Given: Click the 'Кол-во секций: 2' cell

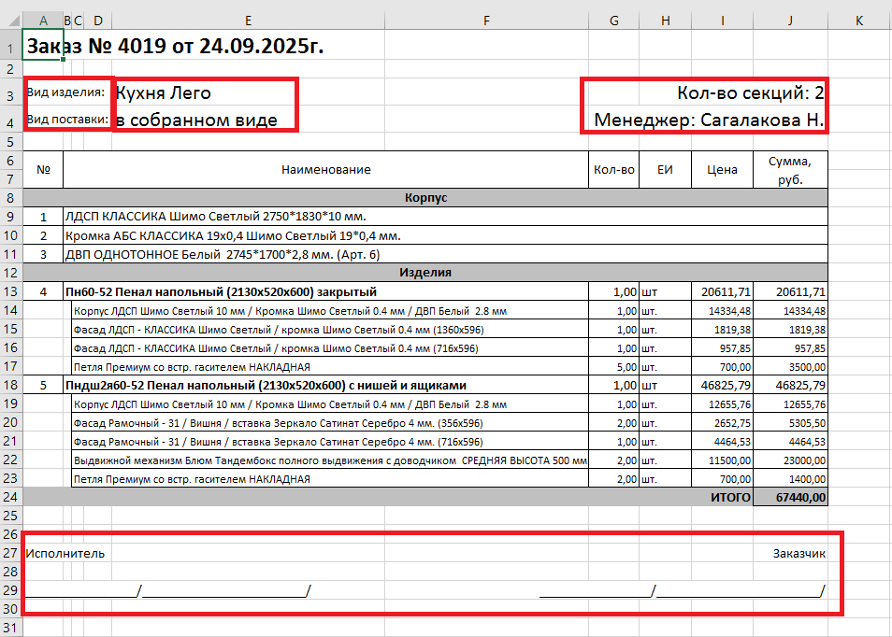Looking at the screenshot, I should (750, 93).
